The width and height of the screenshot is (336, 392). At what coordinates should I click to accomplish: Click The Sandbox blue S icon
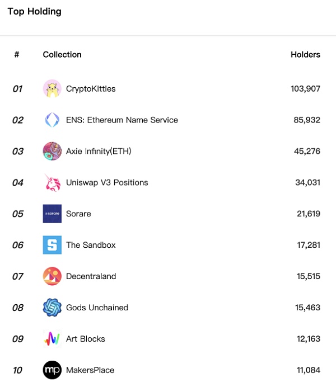click(x=52, y=245)
